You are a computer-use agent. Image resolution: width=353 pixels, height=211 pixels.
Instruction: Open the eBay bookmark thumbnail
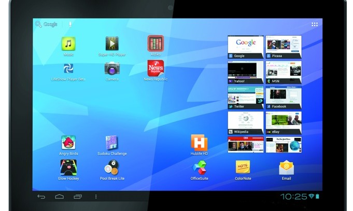click(284, 123)
